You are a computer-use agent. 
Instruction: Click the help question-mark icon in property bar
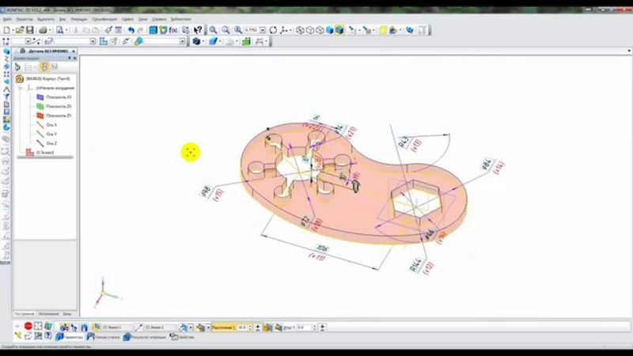[x=48, y=335]
